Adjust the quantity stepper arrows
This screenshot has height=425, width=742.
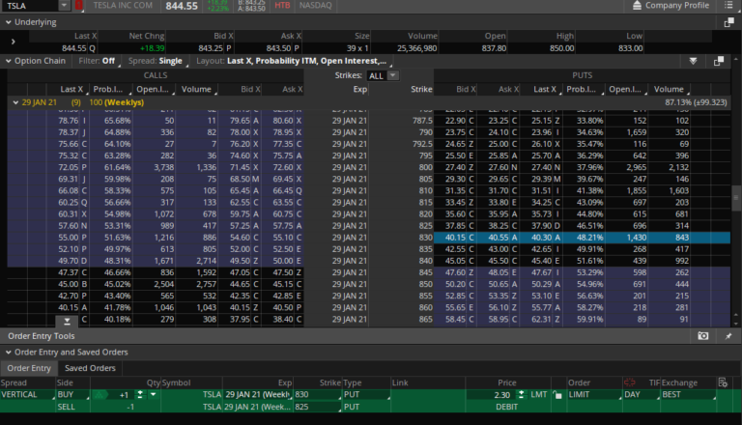[x=139, y=395]
